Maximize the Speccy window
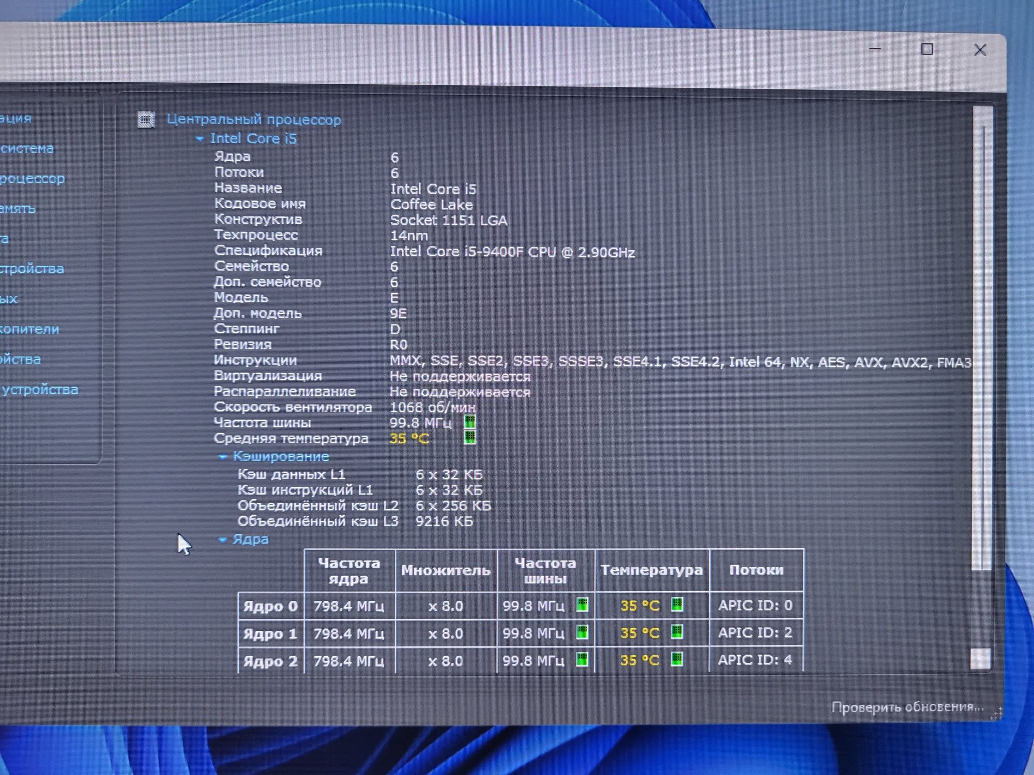 [x=927, y=50]
